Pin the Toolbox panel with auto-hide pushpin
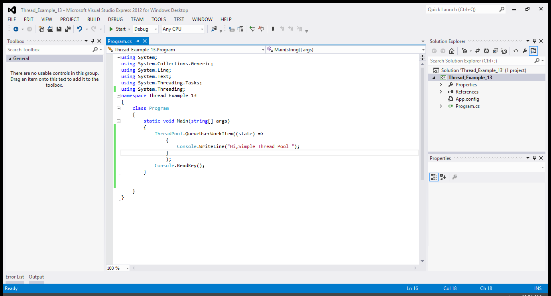Image resolution: width=551 pixels, height=296 pixels. pos(92,41)
